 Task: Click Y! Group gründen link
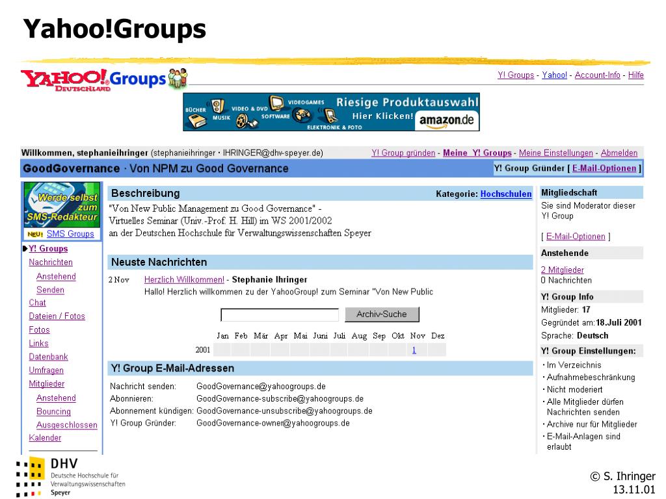tap(403, 153)
